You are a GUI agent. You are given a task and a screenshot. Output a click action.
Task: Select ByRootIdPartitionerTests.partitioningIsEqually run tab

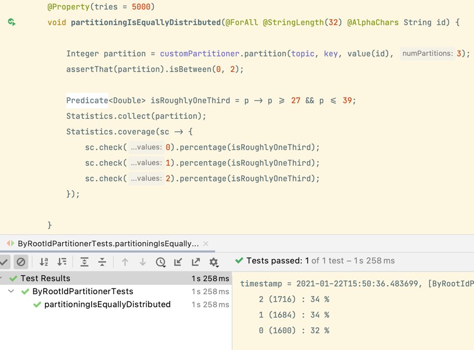[108, 244]
